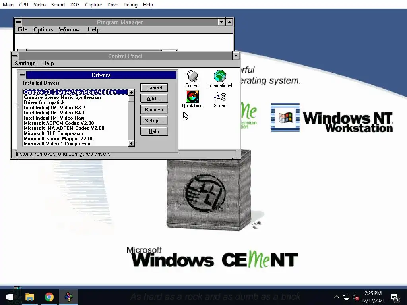The image size is (407, 305).
Task: Click the Help button in Drivers dialog
Action: pos(154,131)
